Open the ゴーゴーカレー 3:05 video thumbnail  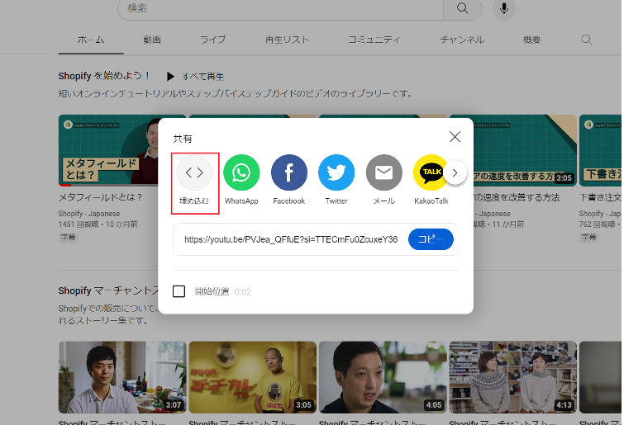pyautogui.click(x=252, y=377)
